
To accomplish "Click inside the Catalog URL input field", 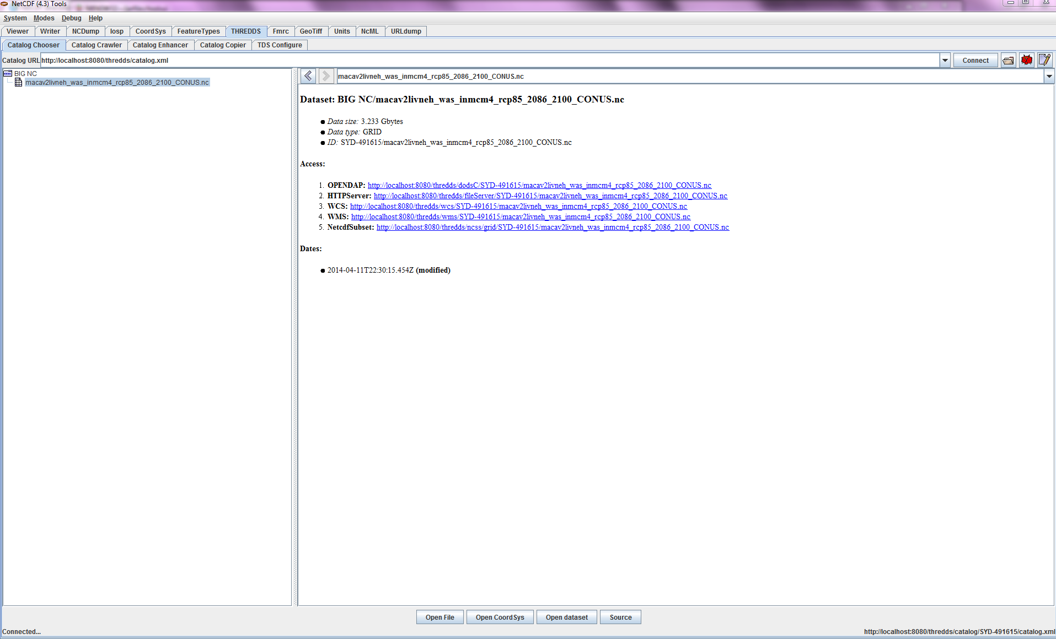I will tap(485, 61).
